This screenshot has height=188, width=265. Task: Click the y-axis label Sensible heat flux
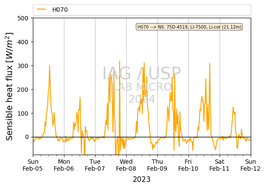(x=10, y=86)
